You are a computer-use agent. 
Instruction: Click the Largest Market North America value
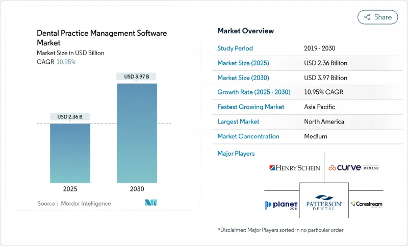click(x=324, y=121)
